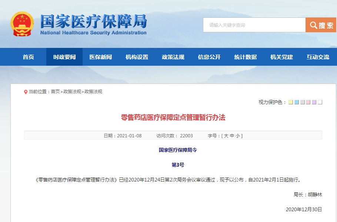The width and height of the screenshot is (337, 222).
Task: Select the purple eye-protection color swatch
Action: pos(314,102)
